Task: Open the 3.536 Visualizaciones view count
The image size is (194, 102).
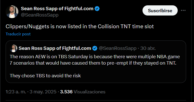Action: click(x=66, y=92)
